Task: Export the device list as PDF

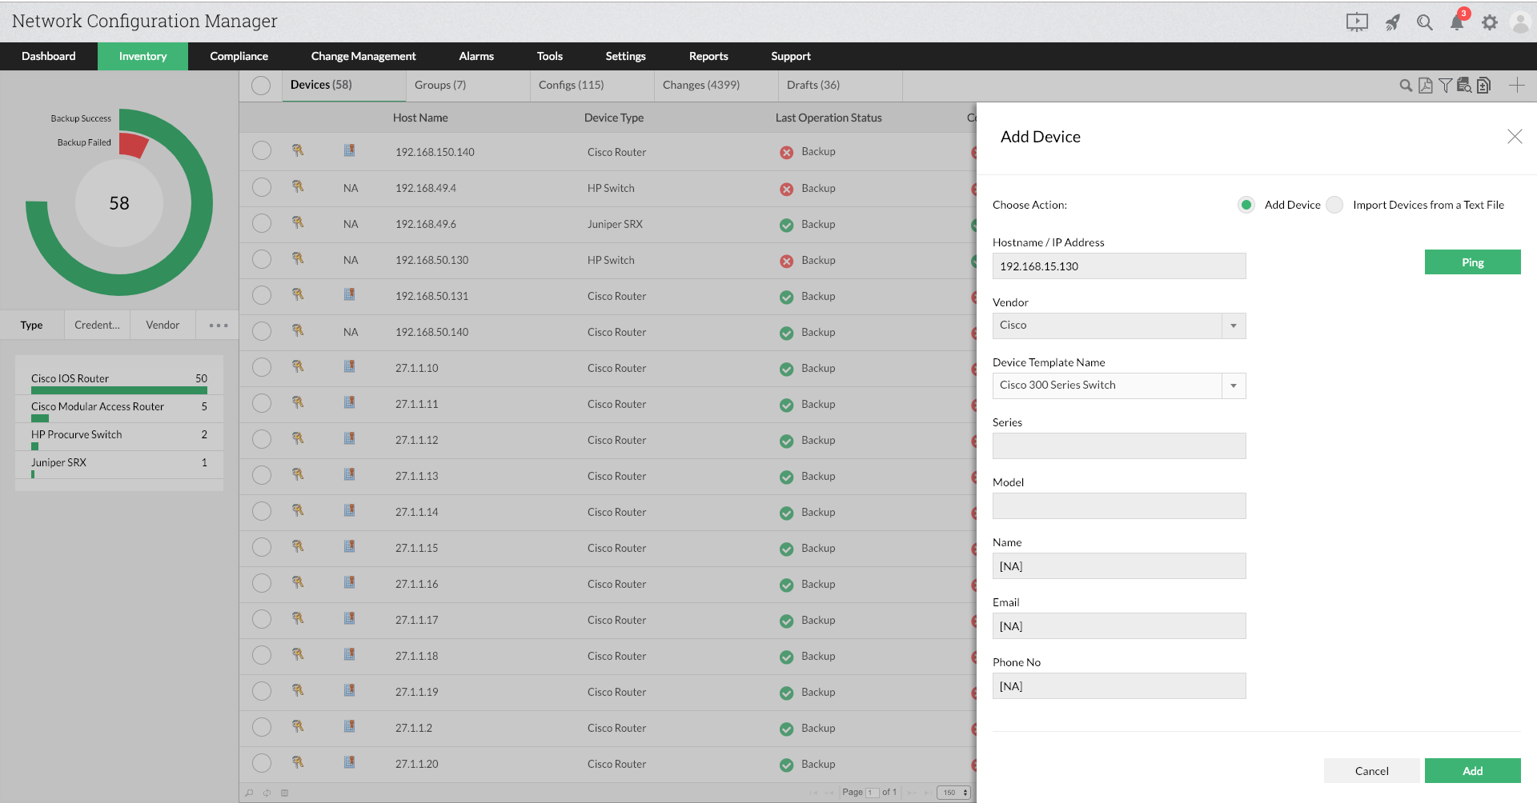Action: (x=1425, y=86)
